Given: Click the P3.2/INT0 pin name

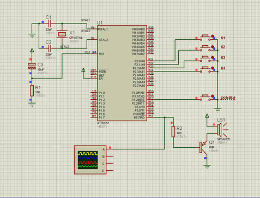Looking at the screenshot, I should [138, 100].
